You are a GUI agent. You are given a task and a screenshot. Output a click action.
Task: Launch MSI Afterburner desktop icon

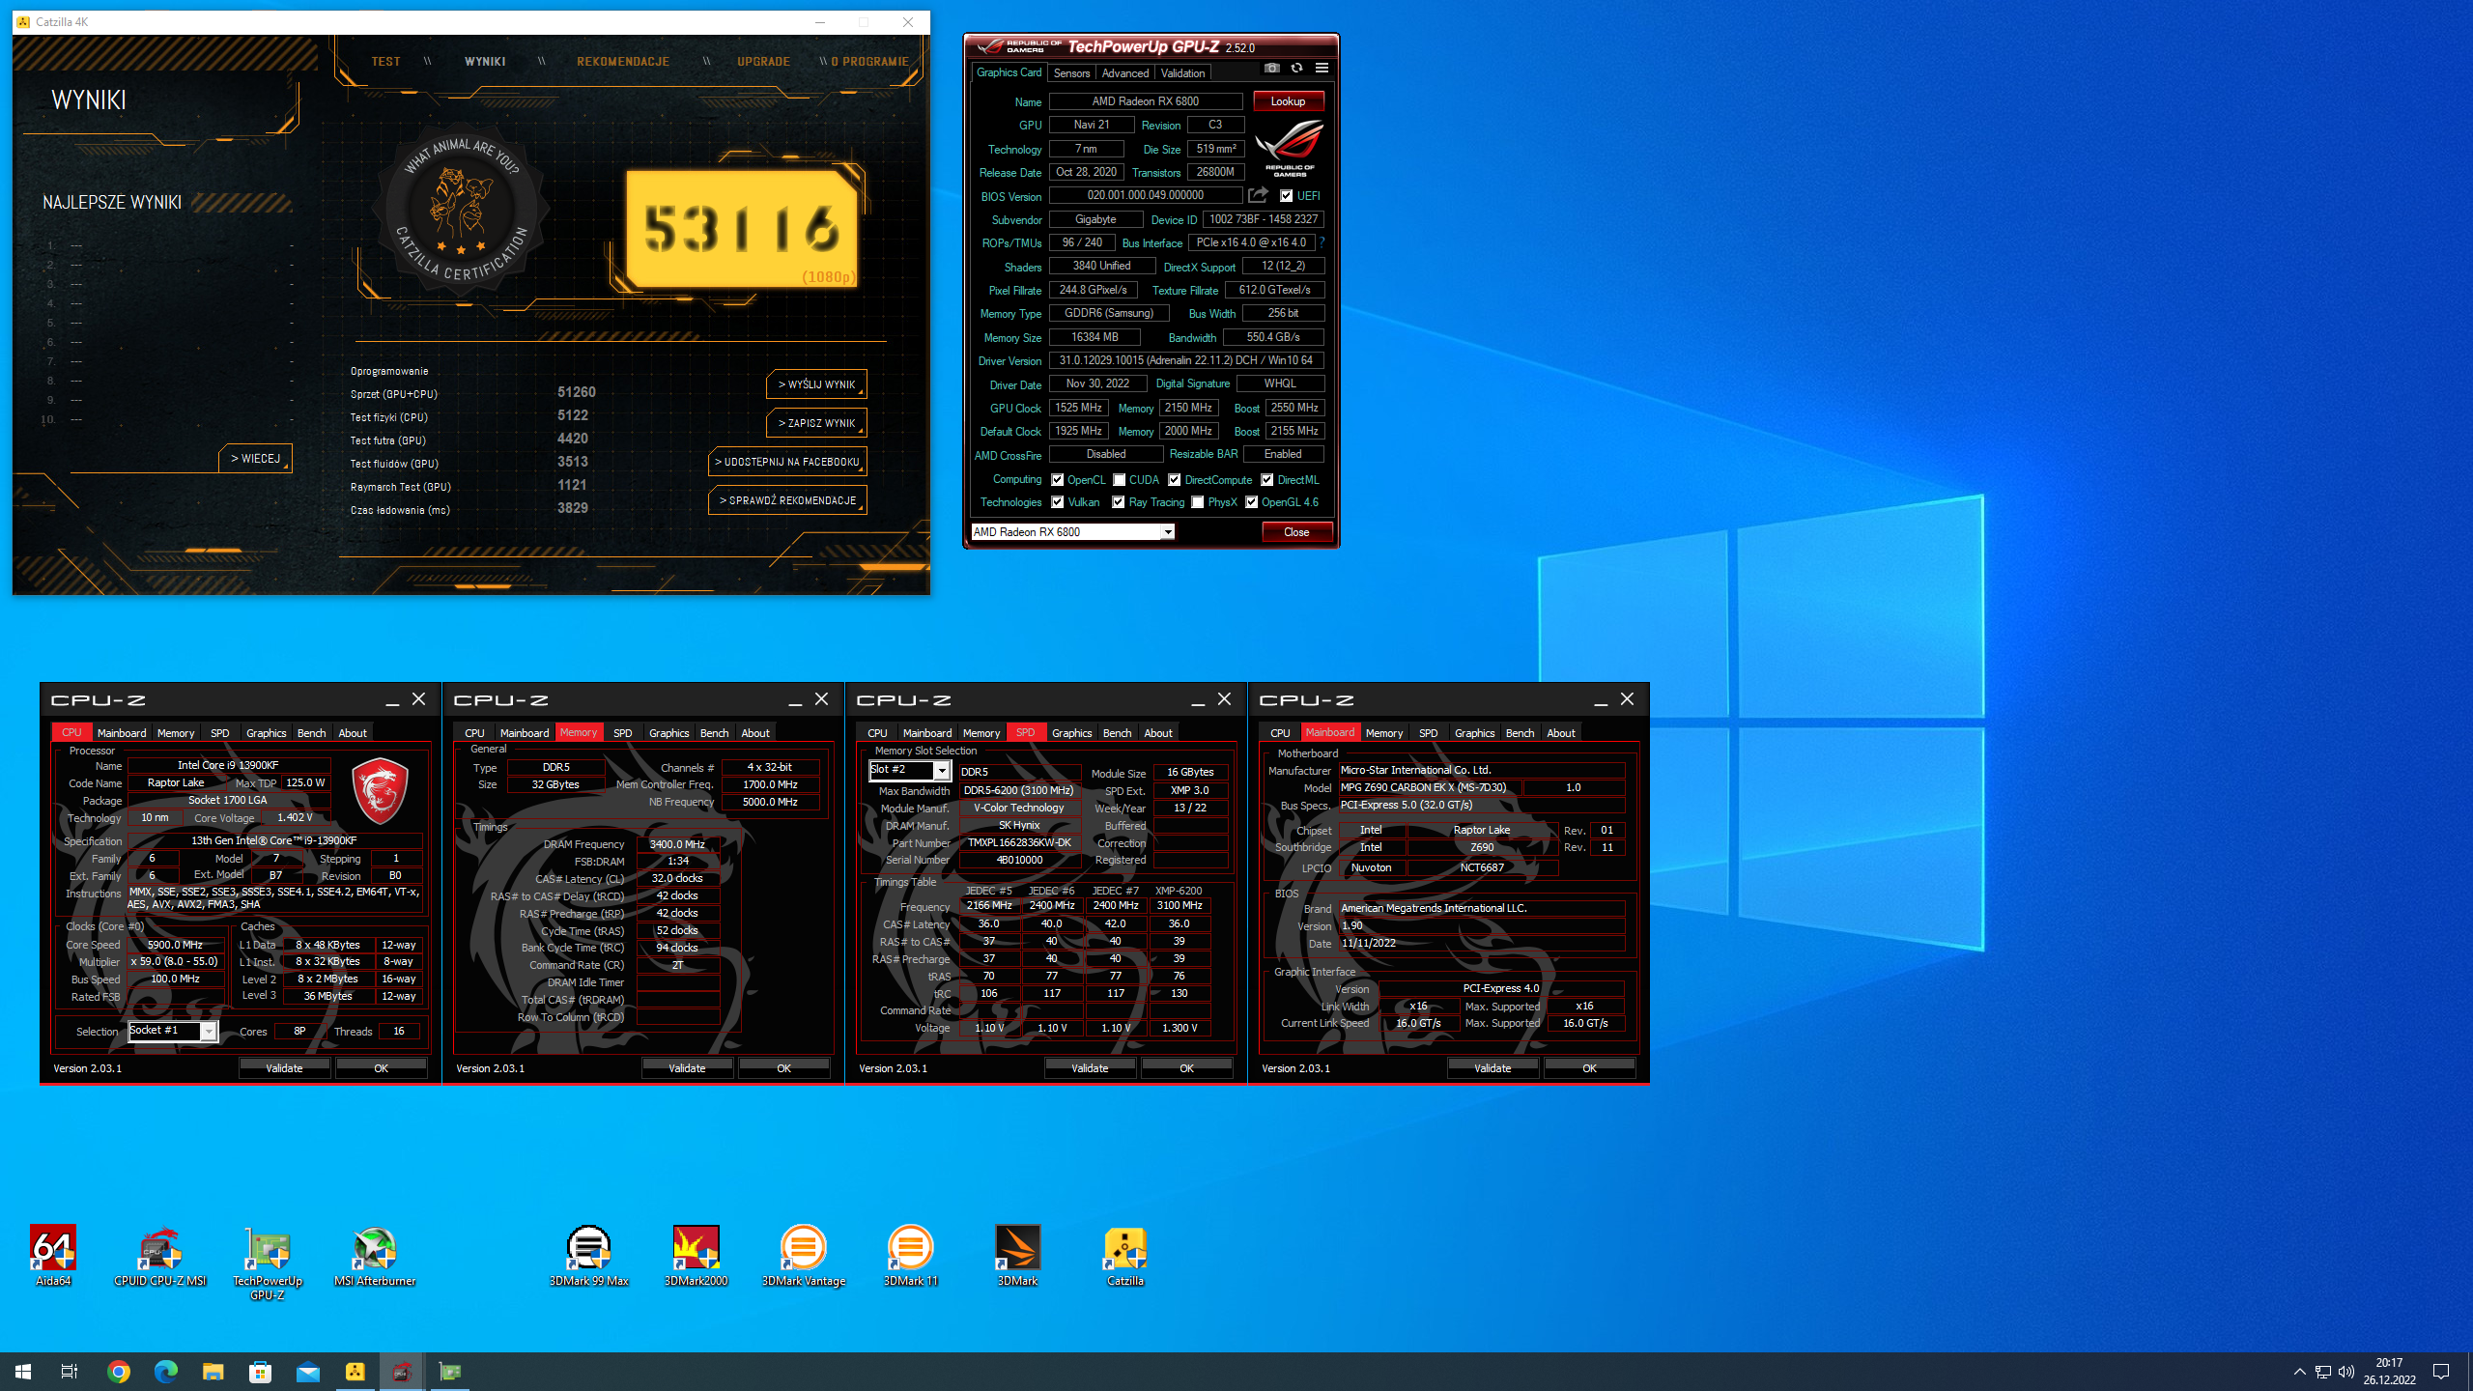point(375,1256)
